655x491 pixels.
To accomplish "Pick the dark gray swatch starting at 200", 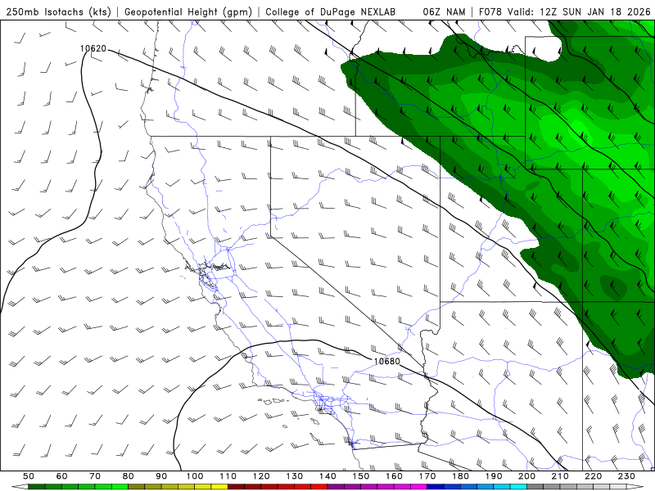I will pos(535,487).
